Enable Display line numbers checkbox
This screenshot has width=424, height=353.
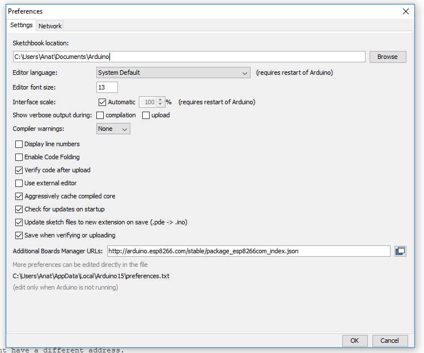(x=19, y=144)
